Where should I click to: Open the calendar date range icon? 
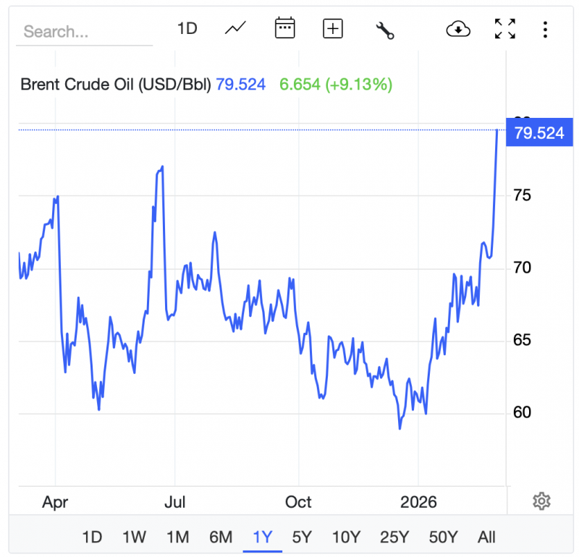285,29
